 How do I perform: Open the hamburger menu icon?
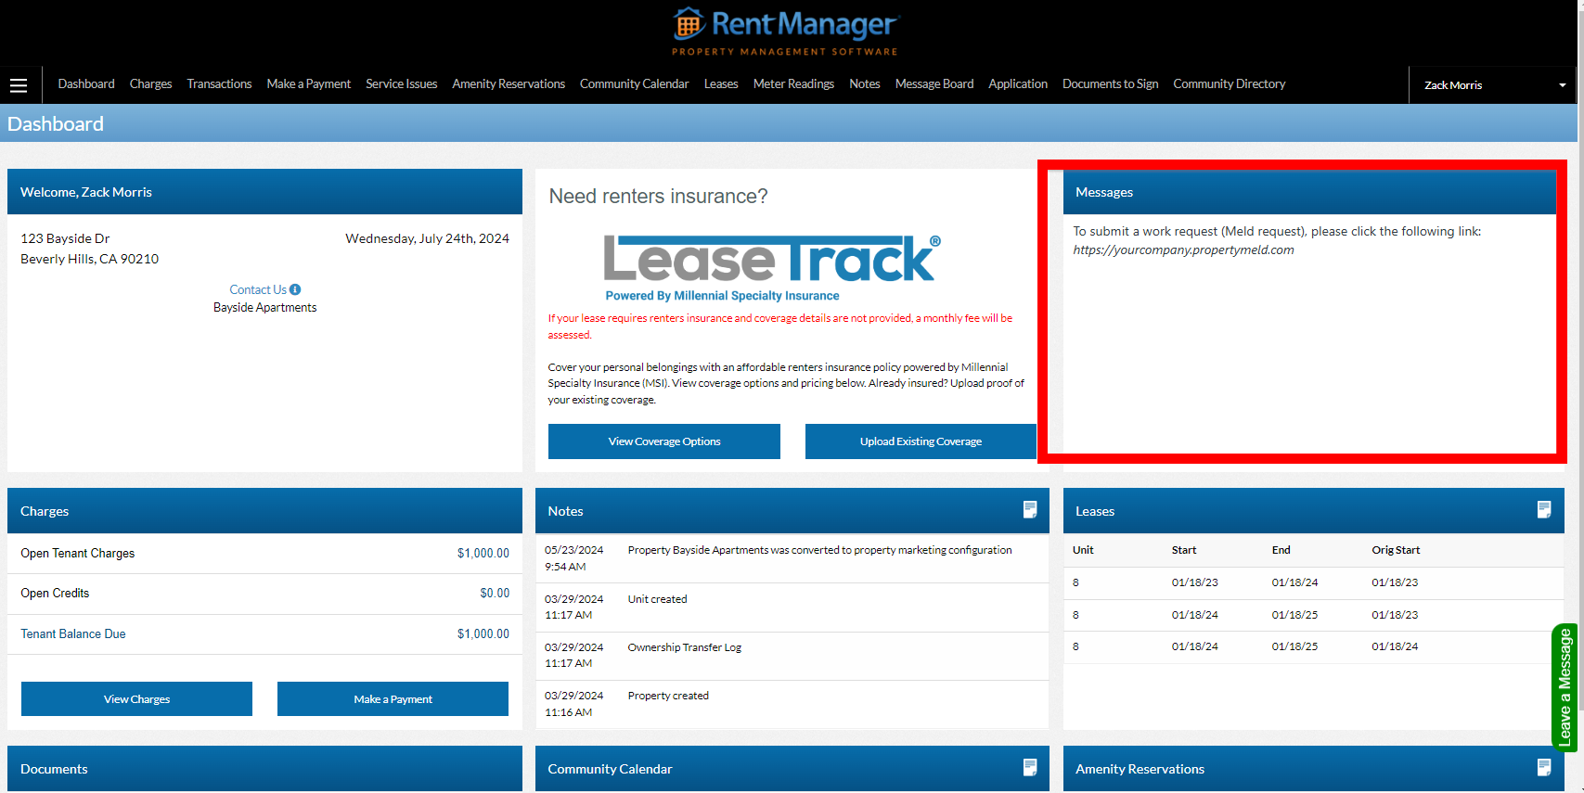click(x=19, y=85)
